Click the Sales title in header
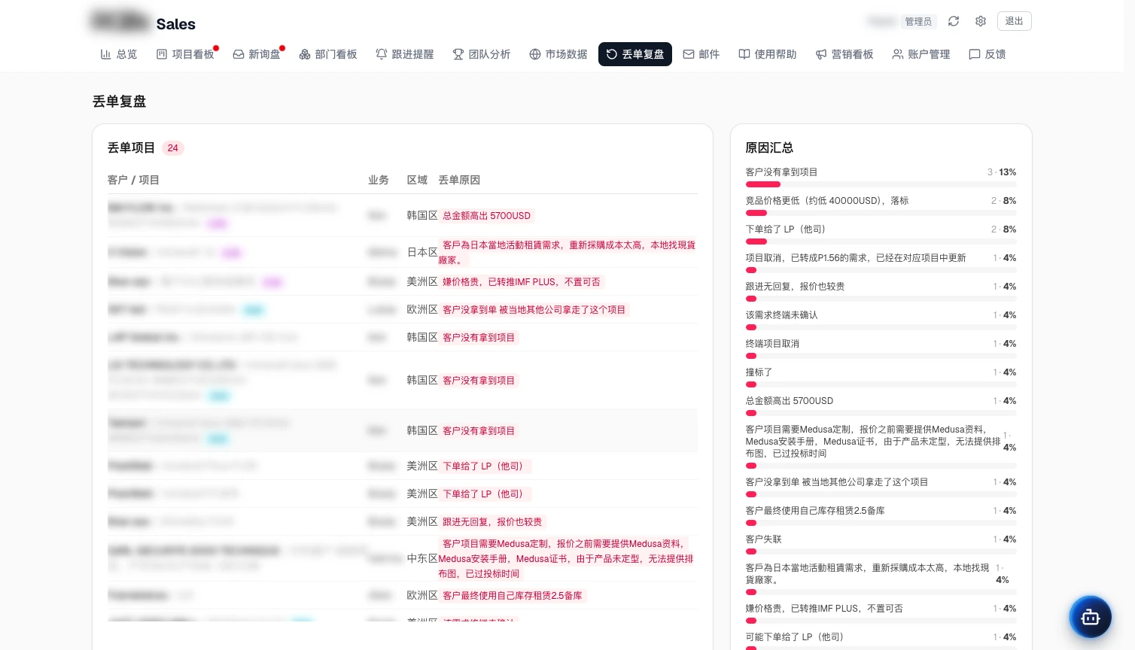Image resolution: width=1135 pixels, height=650 pixels. click(176, 24)
